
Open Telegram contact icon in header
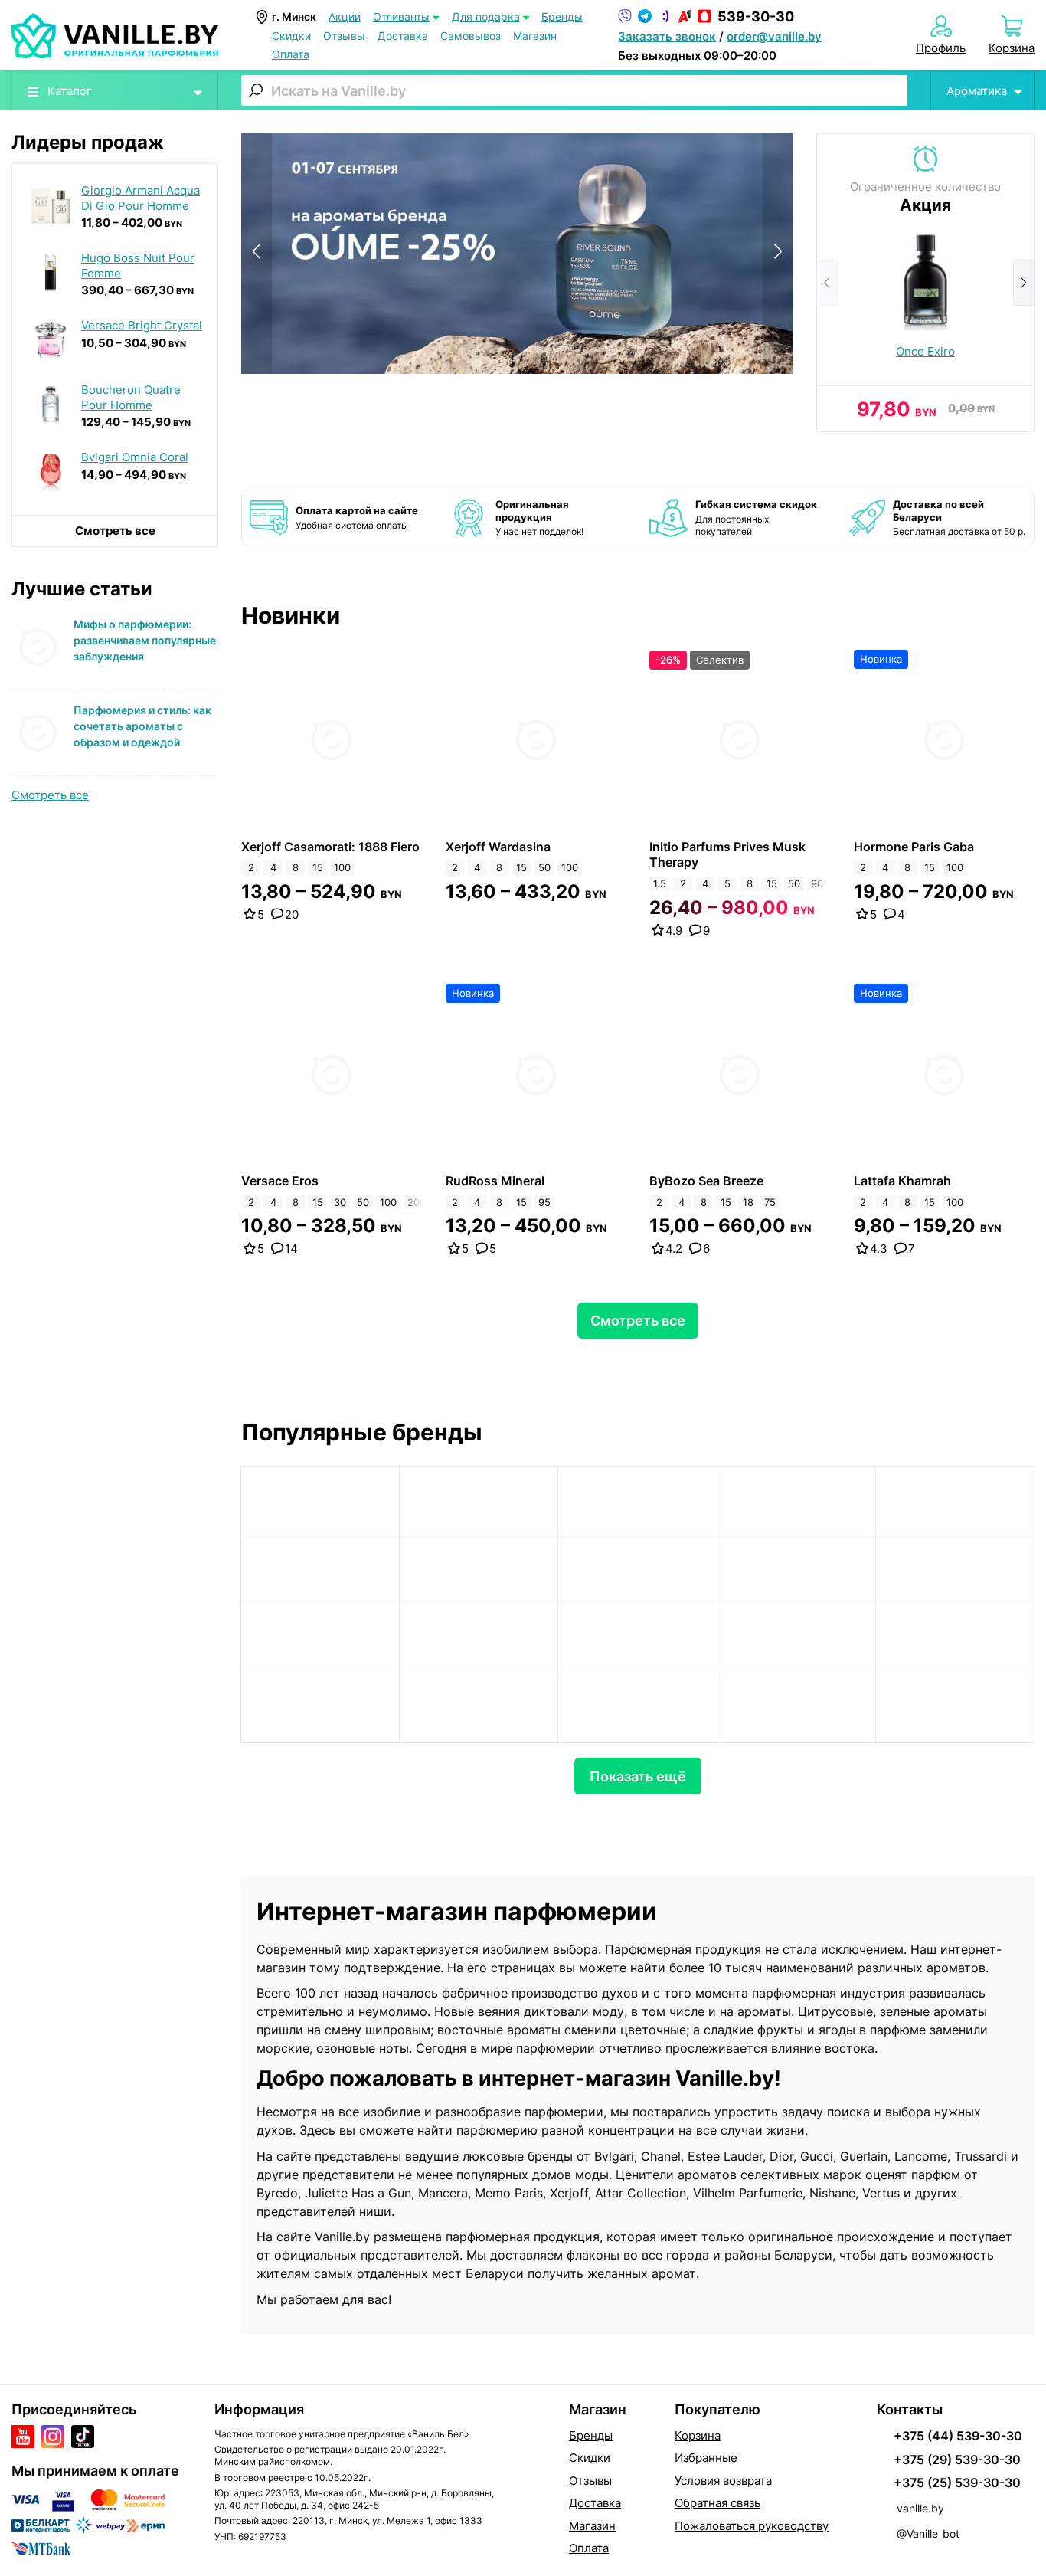point(645,16)
